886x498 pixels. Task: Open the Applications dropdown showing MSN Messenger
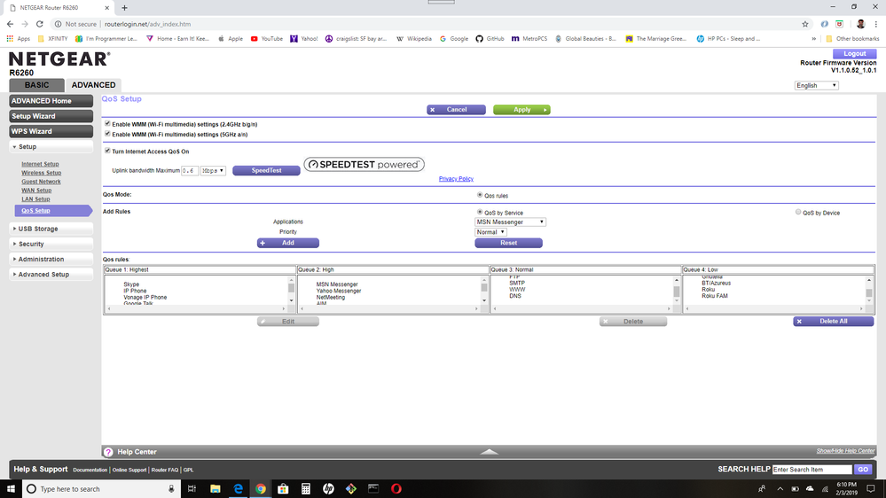(510, 222)
